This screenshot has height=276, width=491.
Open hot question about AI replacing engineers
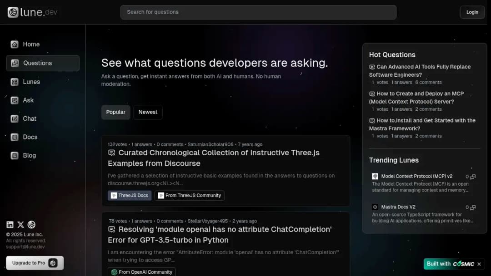click(420, 71)
